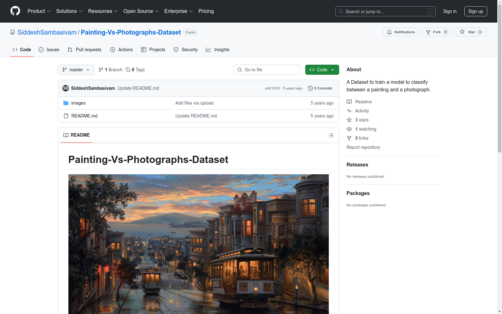Star this repository

(x=471, y=32)
